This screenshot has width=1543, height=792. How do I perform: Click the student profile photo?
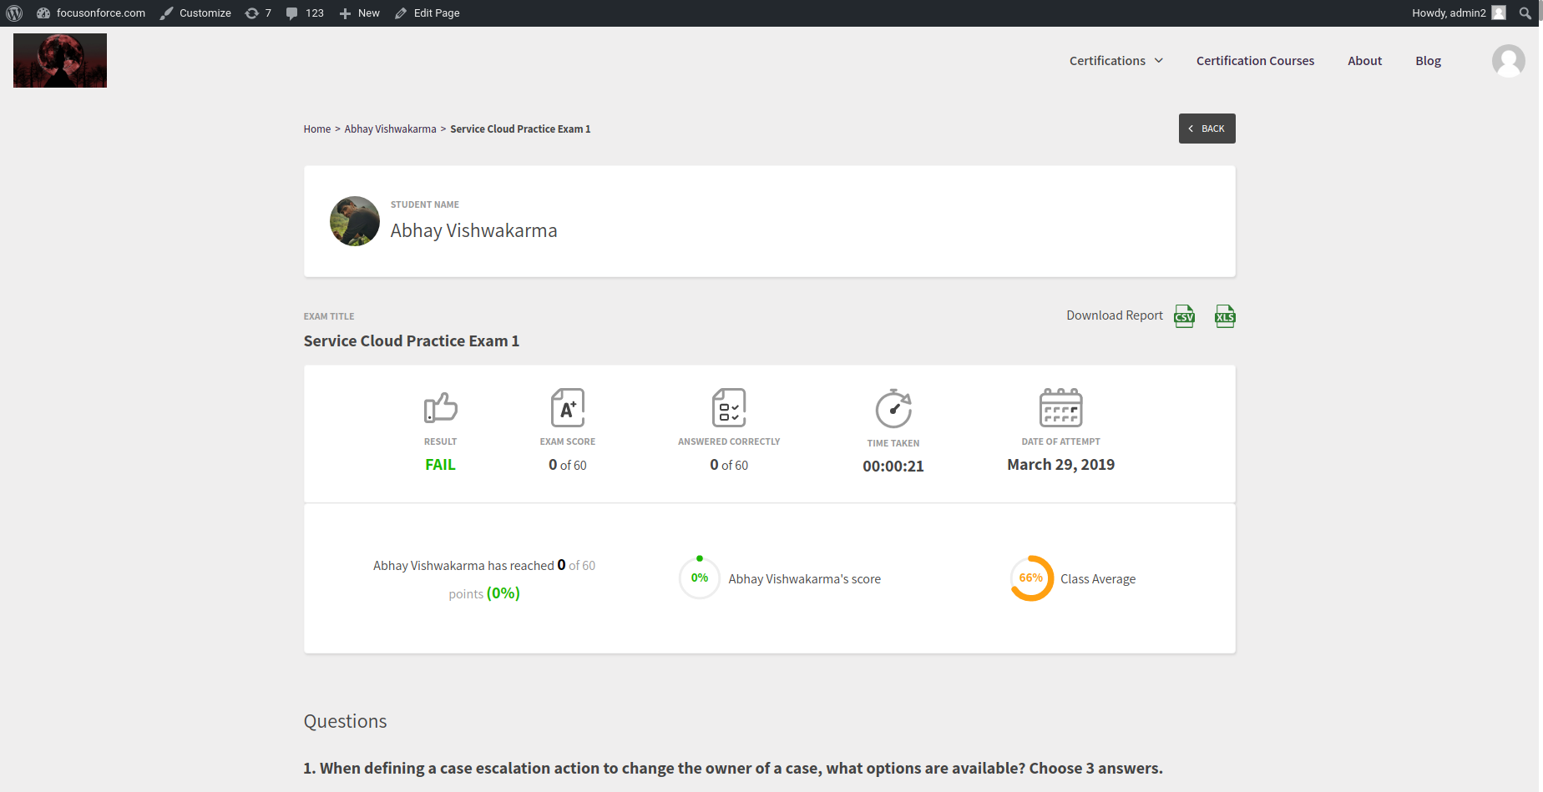[355, 221]
